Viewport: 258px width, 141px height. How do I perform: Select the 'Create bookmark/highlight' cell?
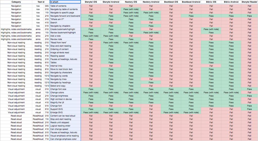point(65,29)
